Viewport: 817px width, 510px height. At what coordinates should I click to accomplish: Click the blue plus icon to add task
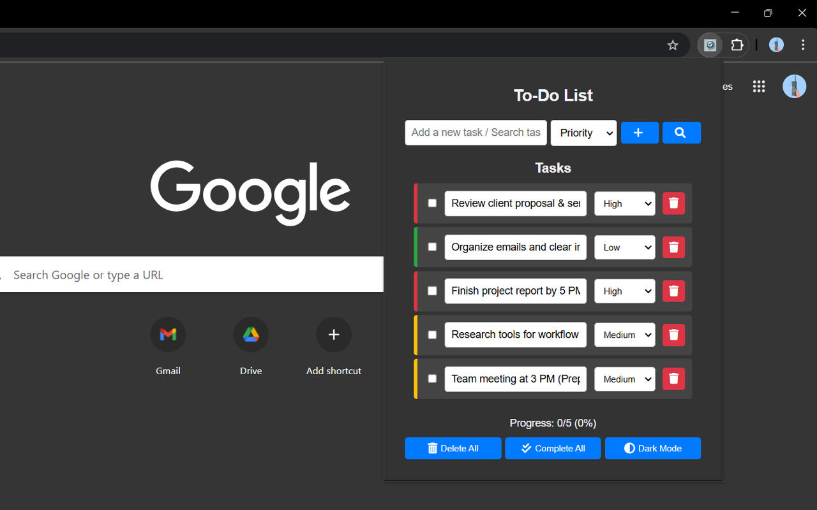click(640, 133)
